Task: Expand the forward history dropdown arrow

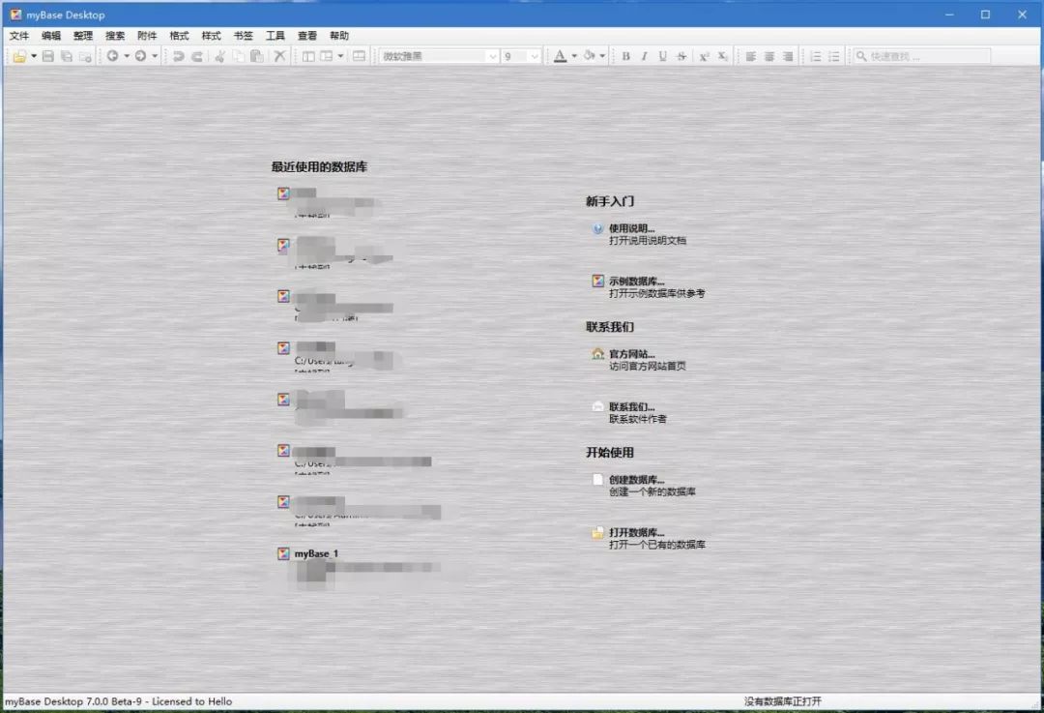Action: 155,57
